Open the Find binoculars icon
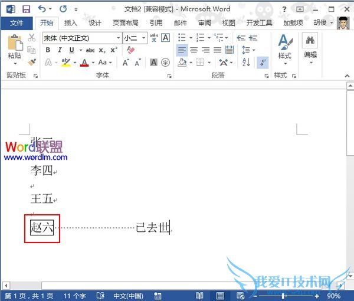The height and width of the screenshot is (301, 354). coord(310,41)
